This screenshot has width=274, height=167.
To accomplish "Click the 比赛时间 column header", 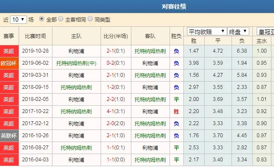I will click(35, 36).
